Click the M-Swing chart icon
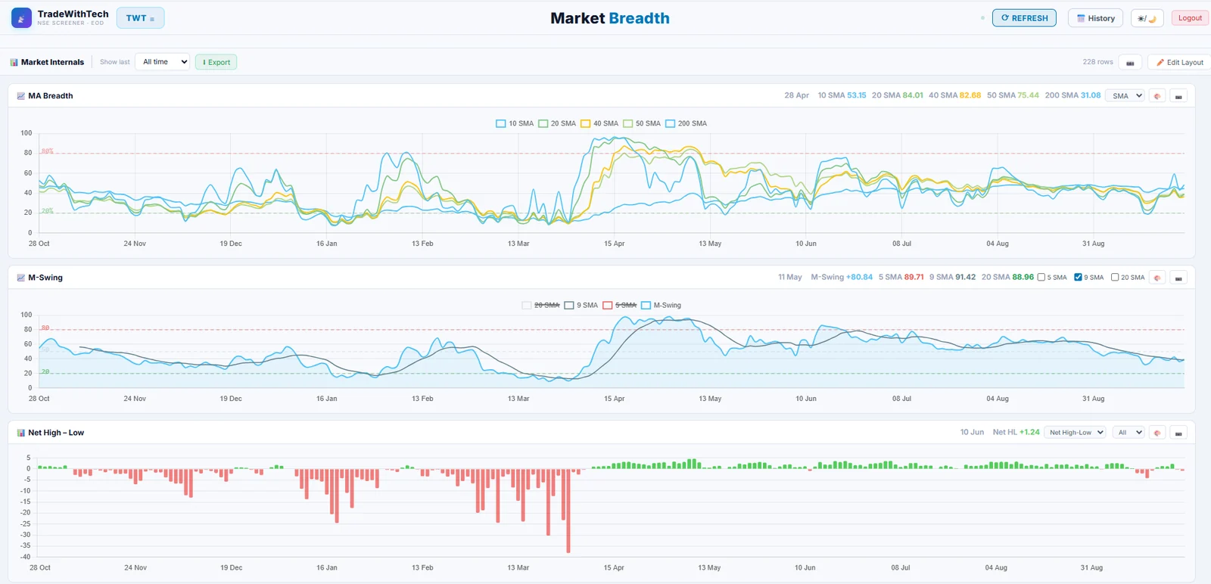The width and height of the screenshot is (1211, 584). pyautogui.click(x=21, y=278)
